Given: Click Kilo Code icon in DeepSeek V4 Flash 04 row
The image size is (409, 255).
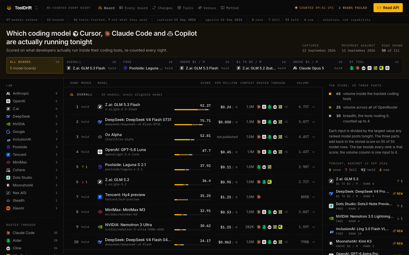Looking at the screenshot, I should [280, 242].
